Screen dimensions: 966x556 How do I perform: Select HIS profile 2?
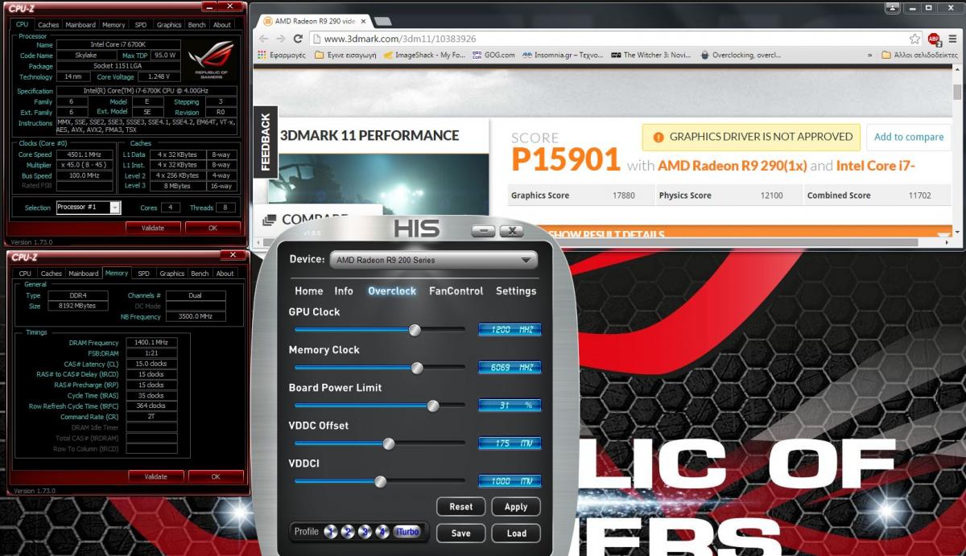pyautogui.click(x=348, y=532)
